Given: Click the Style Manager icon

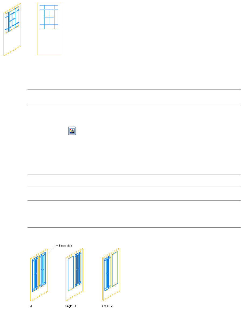Looking at the screenshot, I should click(72, 131).
